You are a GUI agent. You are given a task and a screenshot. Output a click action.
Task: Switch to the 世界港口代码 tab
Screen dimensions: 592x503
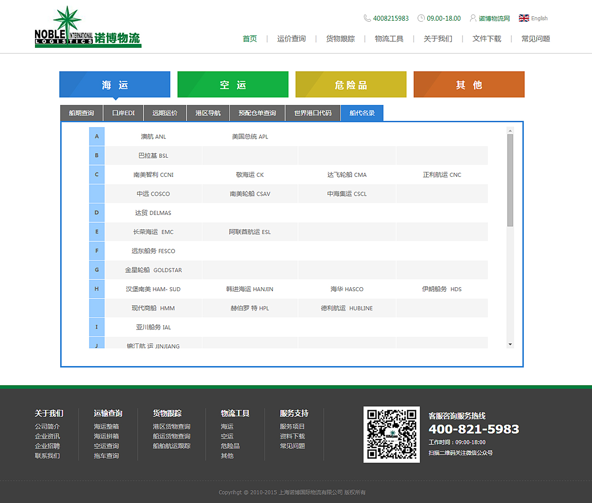tap(313, 113)
